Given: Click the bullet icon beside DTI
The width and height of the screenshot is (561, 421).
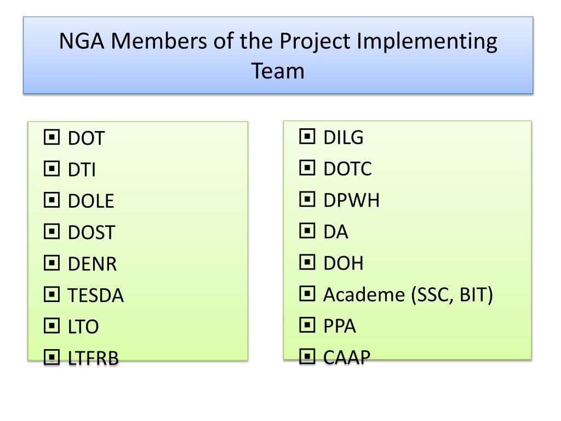Looking at the screenshot, I should [x=51, y=169].
